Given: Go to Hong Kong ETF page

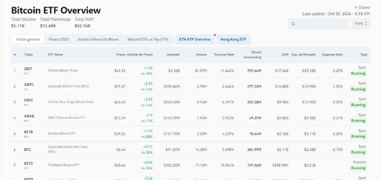Looking at the screenshot, I should (233, 39).
